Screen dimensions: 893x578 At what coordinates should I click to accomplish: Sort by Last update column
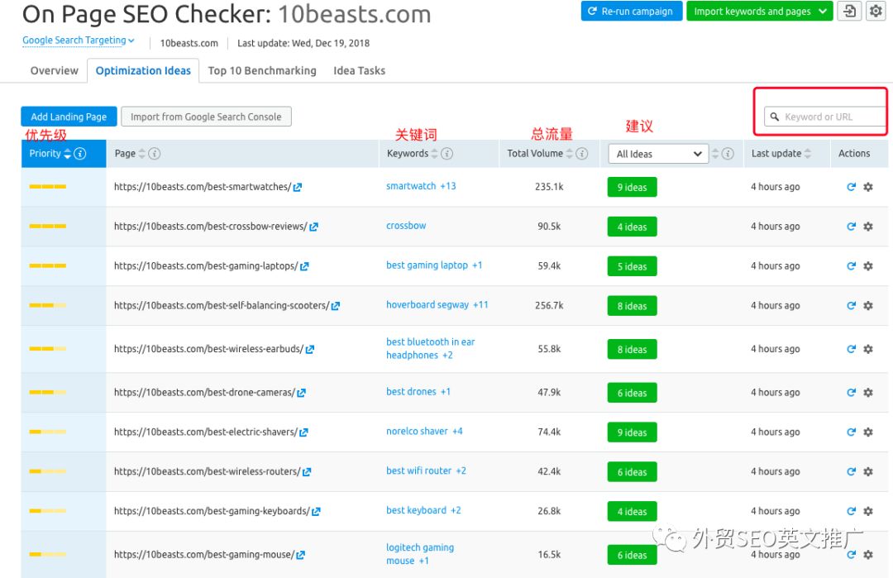coord(808,154)
